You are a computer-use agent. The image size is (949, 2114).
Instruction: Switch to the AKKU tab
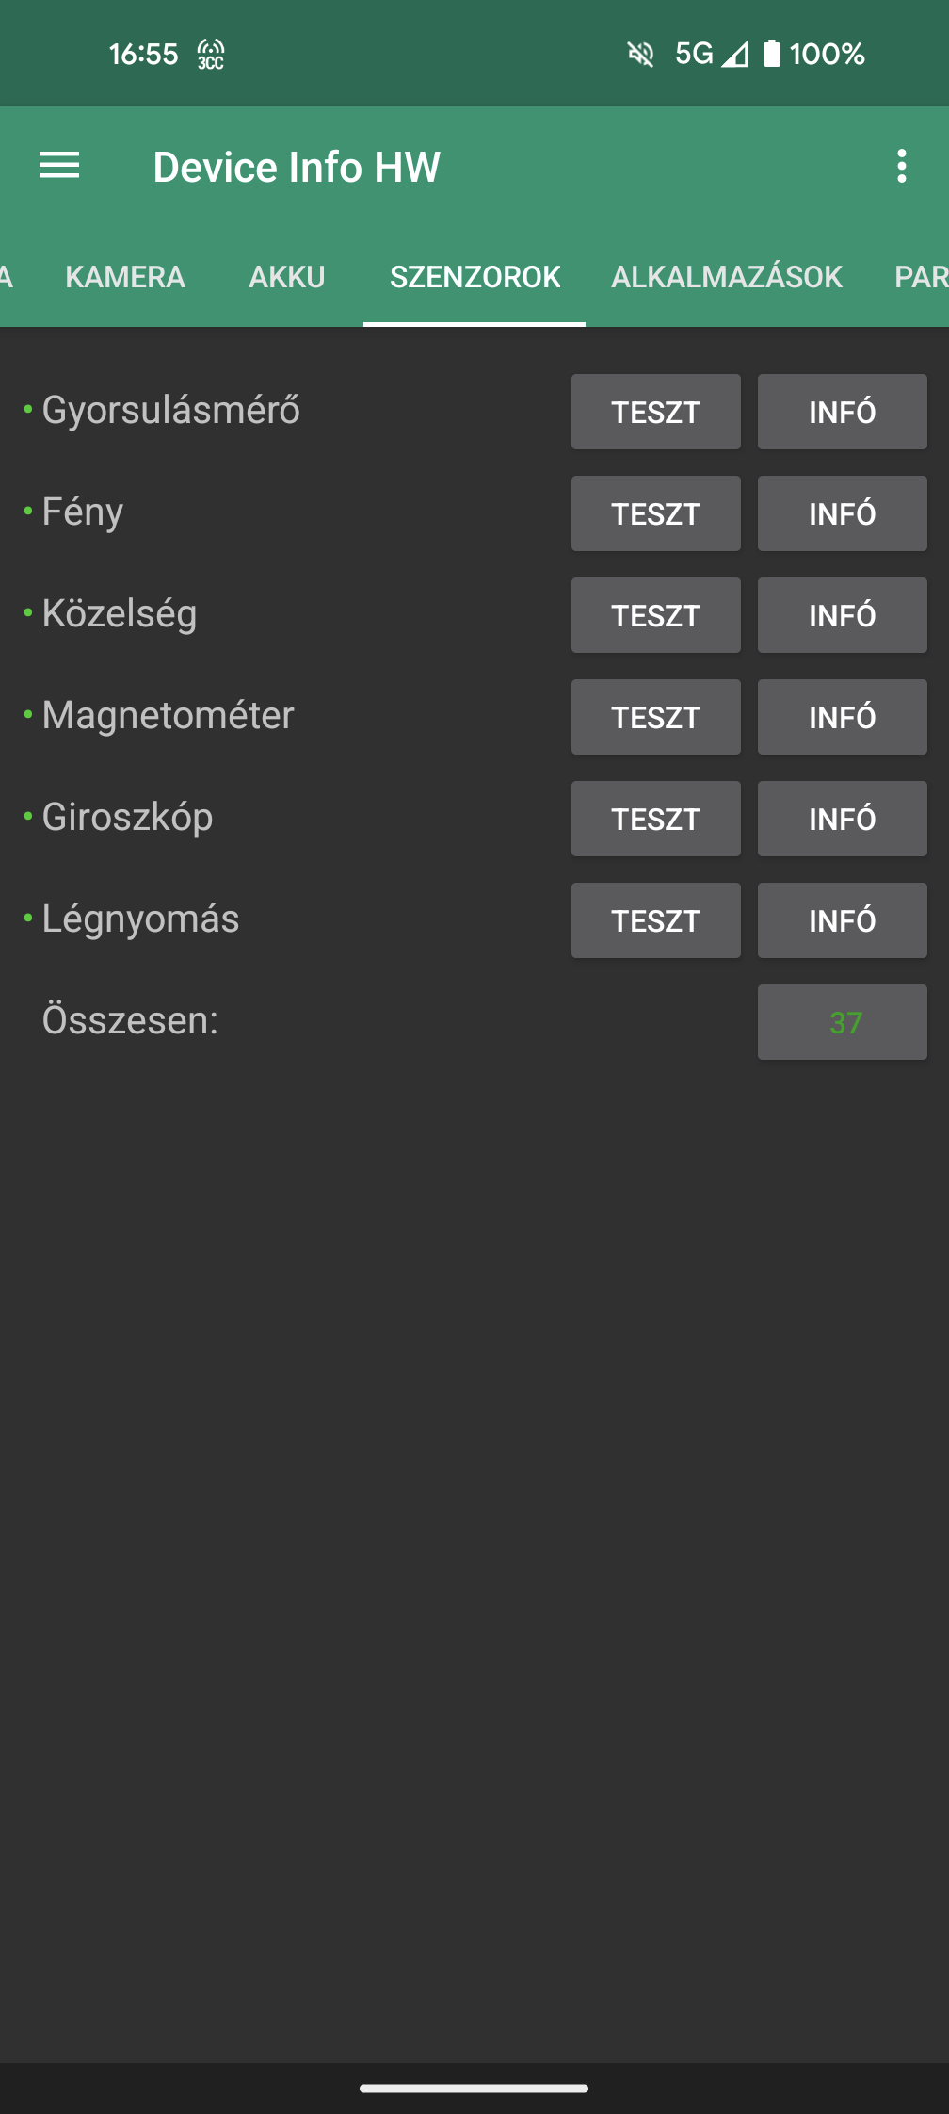pyautogui.click(x=287, y=277)
